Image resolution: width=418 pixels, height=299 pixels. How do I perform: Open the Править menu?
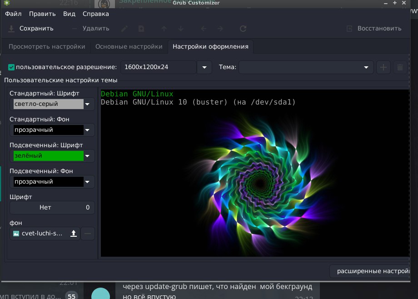[x=42, y=14]
